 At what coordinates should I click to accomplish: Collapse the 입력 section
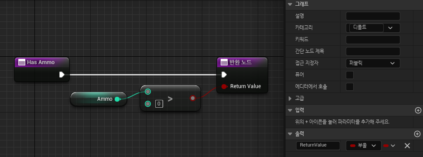click(290, 110)
